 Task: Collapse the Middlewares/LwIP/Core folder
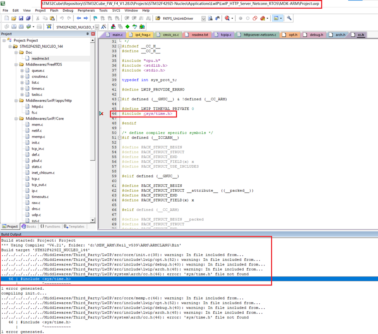click(x=16, y=119)
